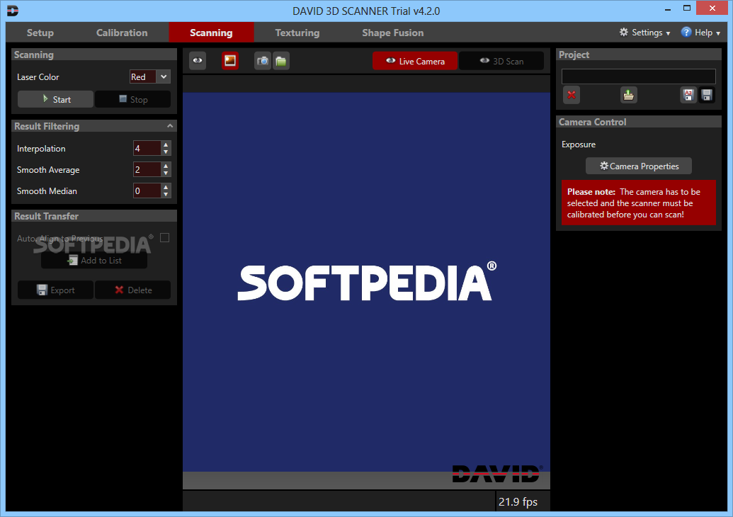Image resolution: width=733 pixels, height=517 pixels.
Task: Maximize the DAVID 3D Scanner window
Action: [687, 8]
